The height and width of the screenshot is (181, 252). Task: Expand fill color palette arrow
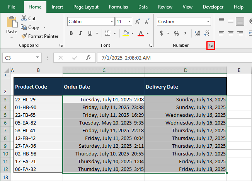pos(133,34)
